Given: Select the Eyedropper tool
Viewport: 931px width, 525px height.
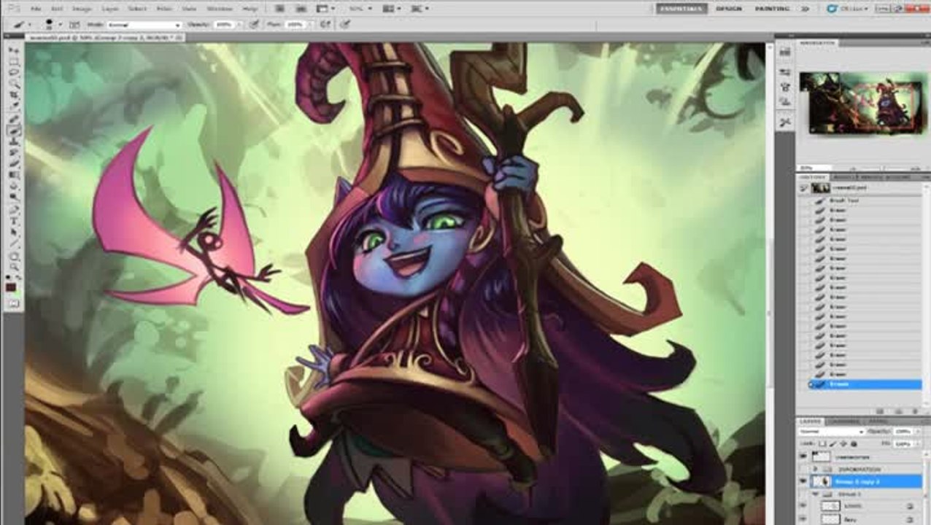Looking at the screenshot, I should 14,106.
